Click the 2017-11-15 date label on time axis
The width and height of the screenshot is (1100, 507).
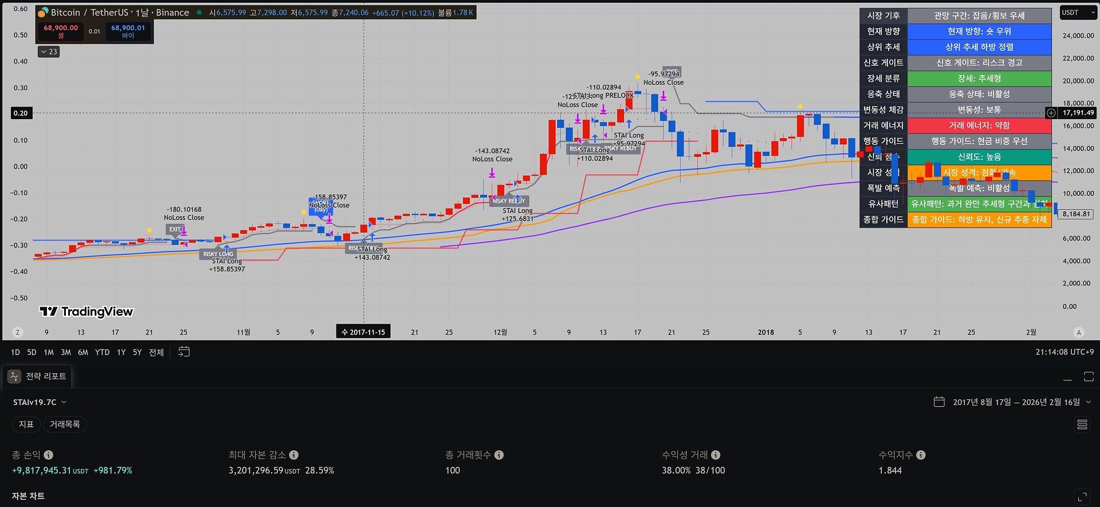pos(363,332)
